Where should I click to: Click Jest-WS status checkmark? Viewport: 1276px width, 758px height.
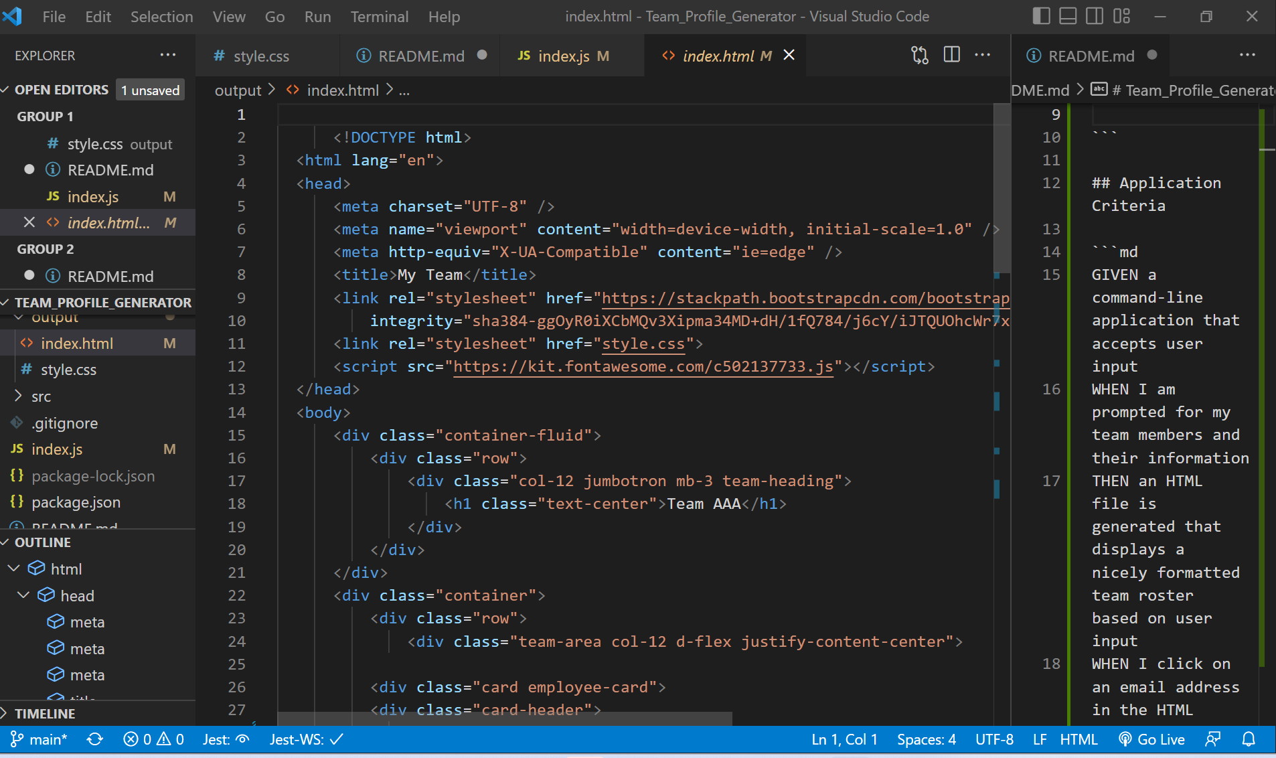click(307, 739)
